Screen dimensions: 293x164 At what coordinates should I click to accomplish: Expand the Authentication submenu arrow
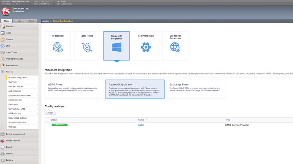tap(37, 91)
